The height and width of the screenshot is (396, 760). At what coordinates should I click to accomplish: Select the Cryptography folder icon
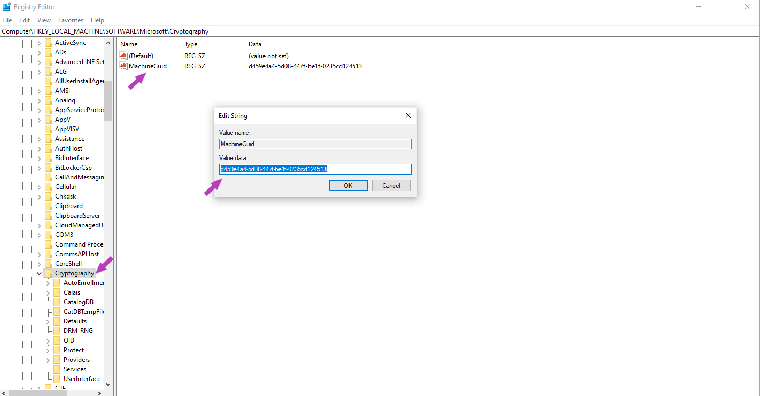pos(48,273)
